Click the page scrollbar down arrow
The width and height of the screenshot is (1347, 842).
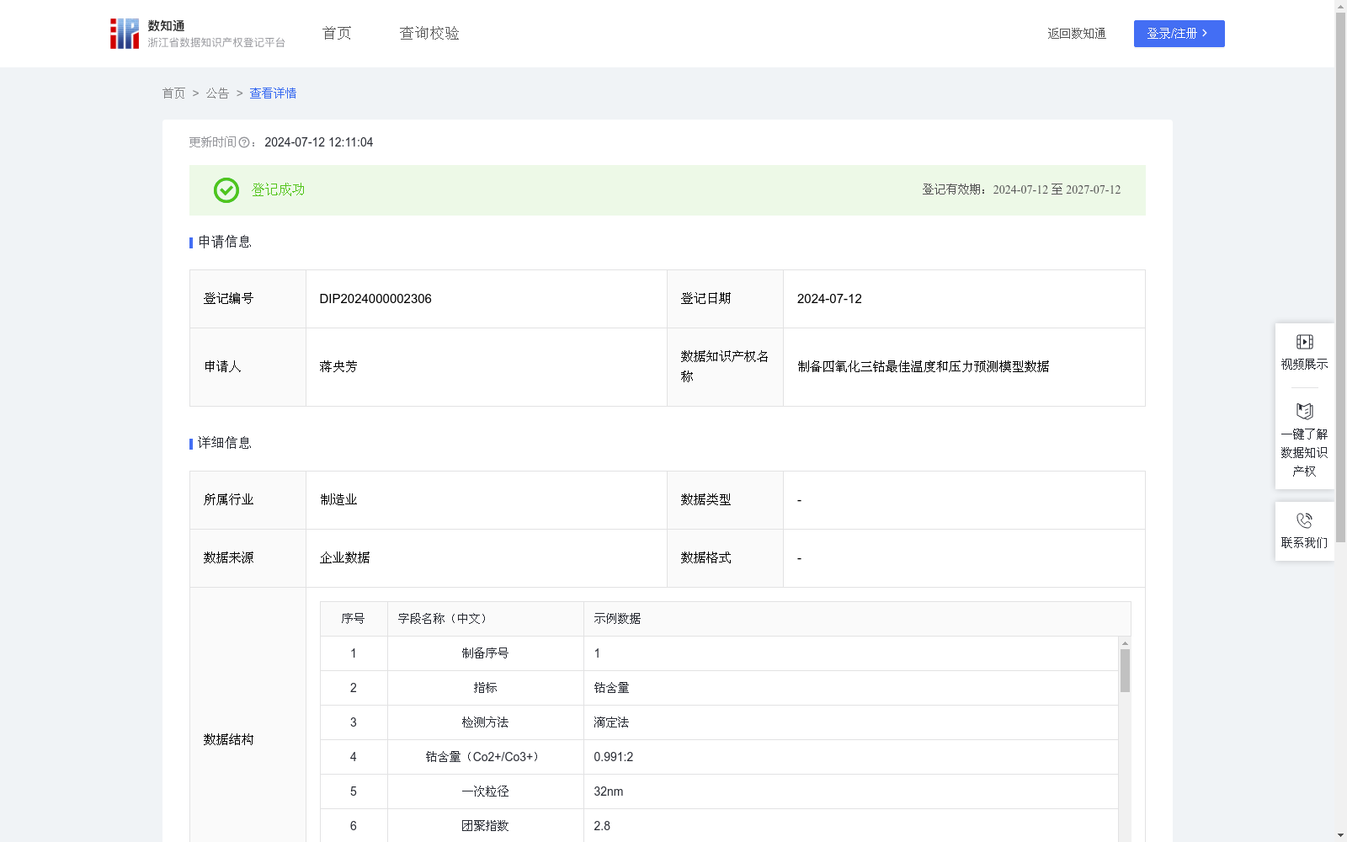(1341, 835)
